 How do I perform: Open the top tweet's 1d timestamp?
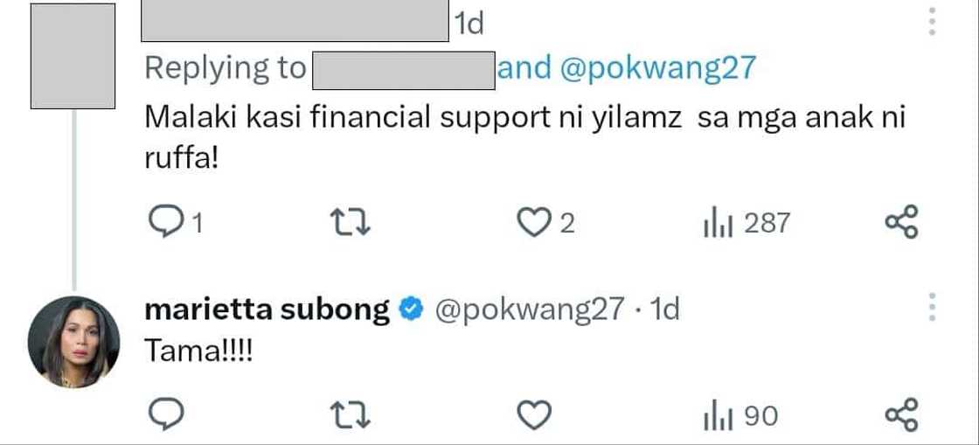[469, 24]
